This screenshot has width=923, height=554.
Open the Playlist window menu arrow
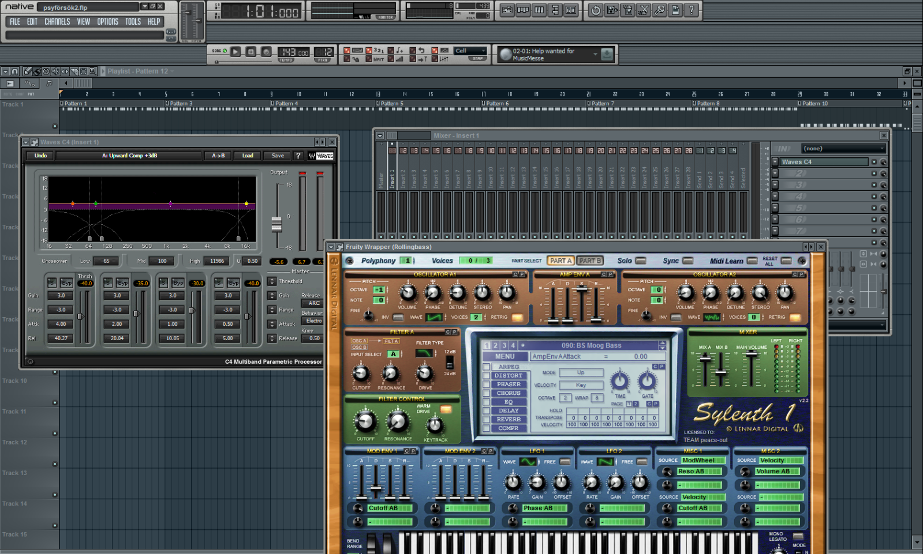click(5, 71)
